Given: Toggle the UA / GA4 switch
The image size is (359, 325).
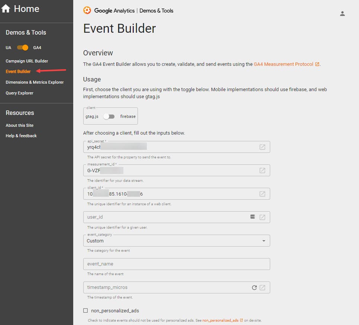Looking at the screenshot, I should [x=22, y=47].
